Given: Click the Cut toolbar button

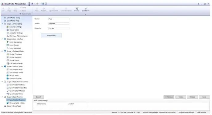Looking at the screenshot, I should [x=3, y=10].
